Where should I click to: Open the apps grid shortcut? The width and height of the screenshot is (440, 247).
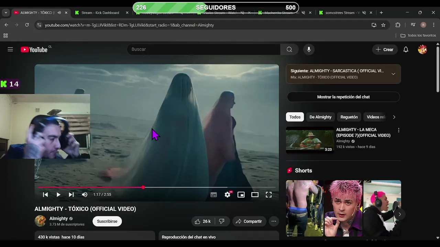click(x=5, y=36)
